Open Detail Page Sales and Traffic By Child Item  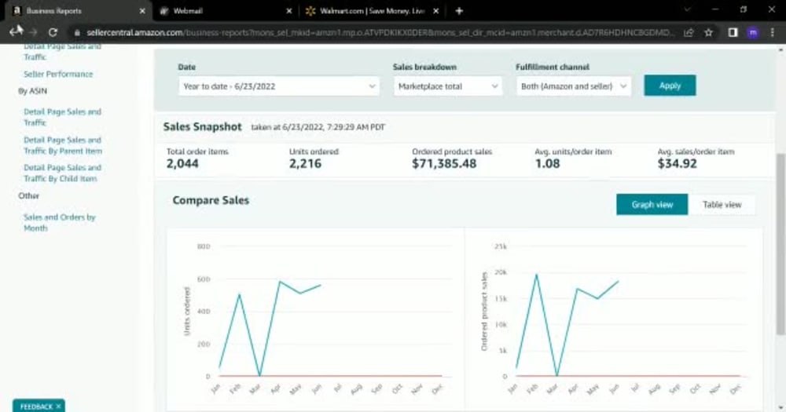(62, 173)
